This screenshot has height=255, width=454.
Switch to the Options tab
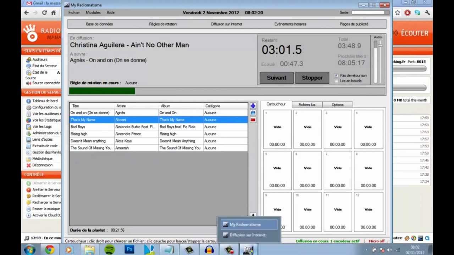coord(338,104)
